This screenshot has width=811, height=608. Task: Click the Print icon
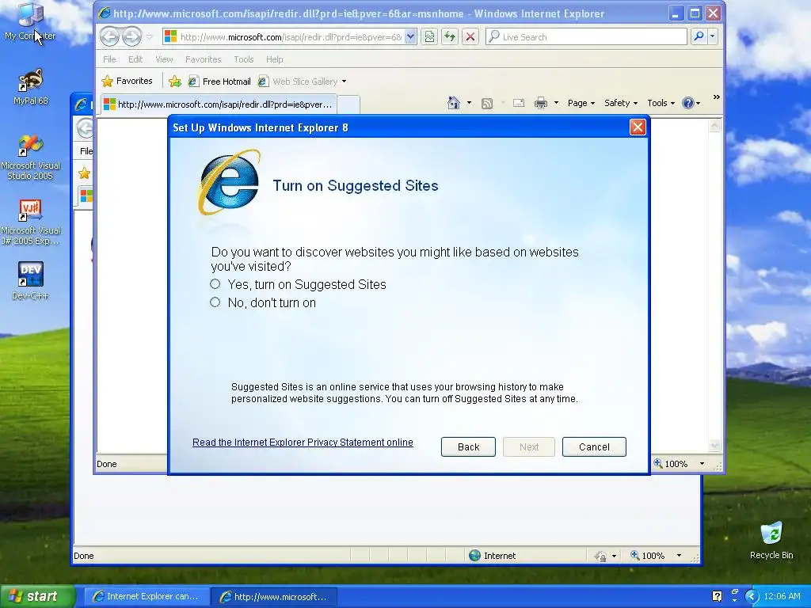[541, 103]
